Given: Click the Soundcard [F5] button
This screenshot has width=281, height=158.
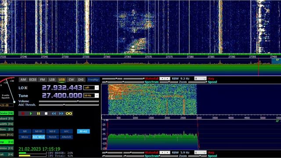Looking at the screenshot, I should click(x=7, y=118).
